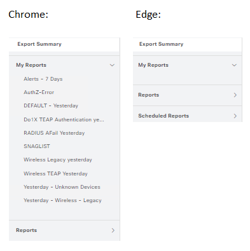Click Export Summary in the Chrome panel
Viewport: 250px width, 251px height.
tap(39, 44)
